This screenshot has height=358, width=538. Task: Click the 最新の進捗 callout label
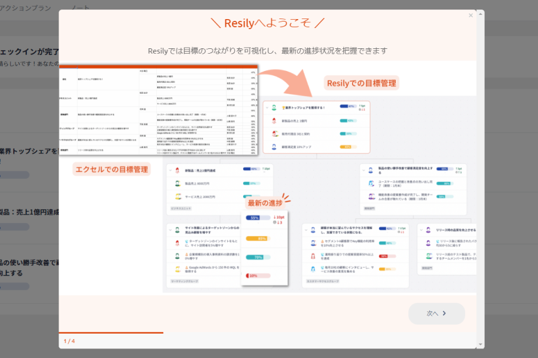pyautogui.click(x=265, y=203)
